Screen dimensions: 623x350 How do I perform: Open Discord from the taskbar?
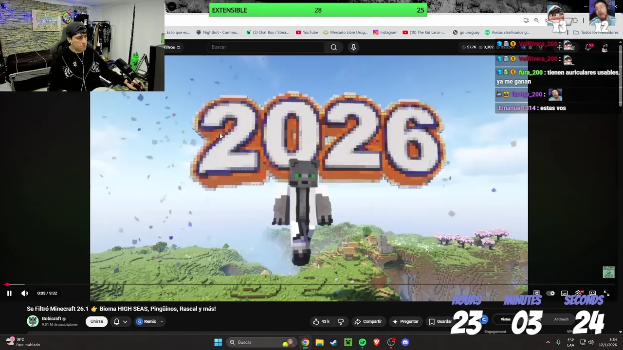click(405, 342)
